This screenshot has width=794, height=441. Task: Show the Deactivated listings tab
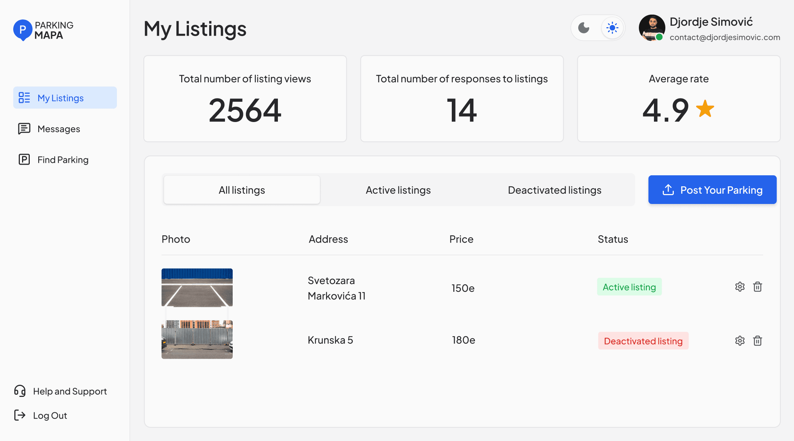pyautogui.click(x=554, y=190)
